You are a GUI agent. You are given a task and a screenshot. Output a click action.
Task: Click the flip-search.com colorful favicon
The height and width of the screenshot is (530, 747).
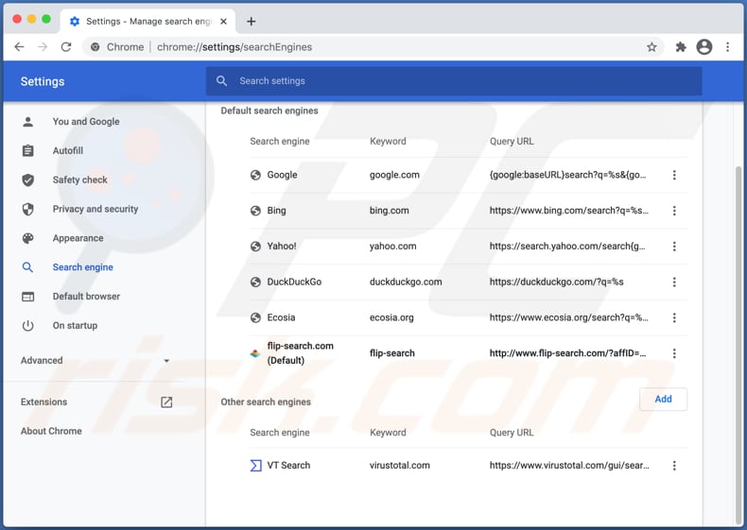point(255,353)
